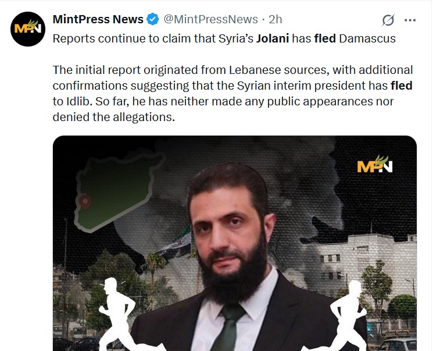Click the 'denied the allegations' text line
Image resolution: width=433 pixels, height=351 pixels.
[x=114, y=117]
